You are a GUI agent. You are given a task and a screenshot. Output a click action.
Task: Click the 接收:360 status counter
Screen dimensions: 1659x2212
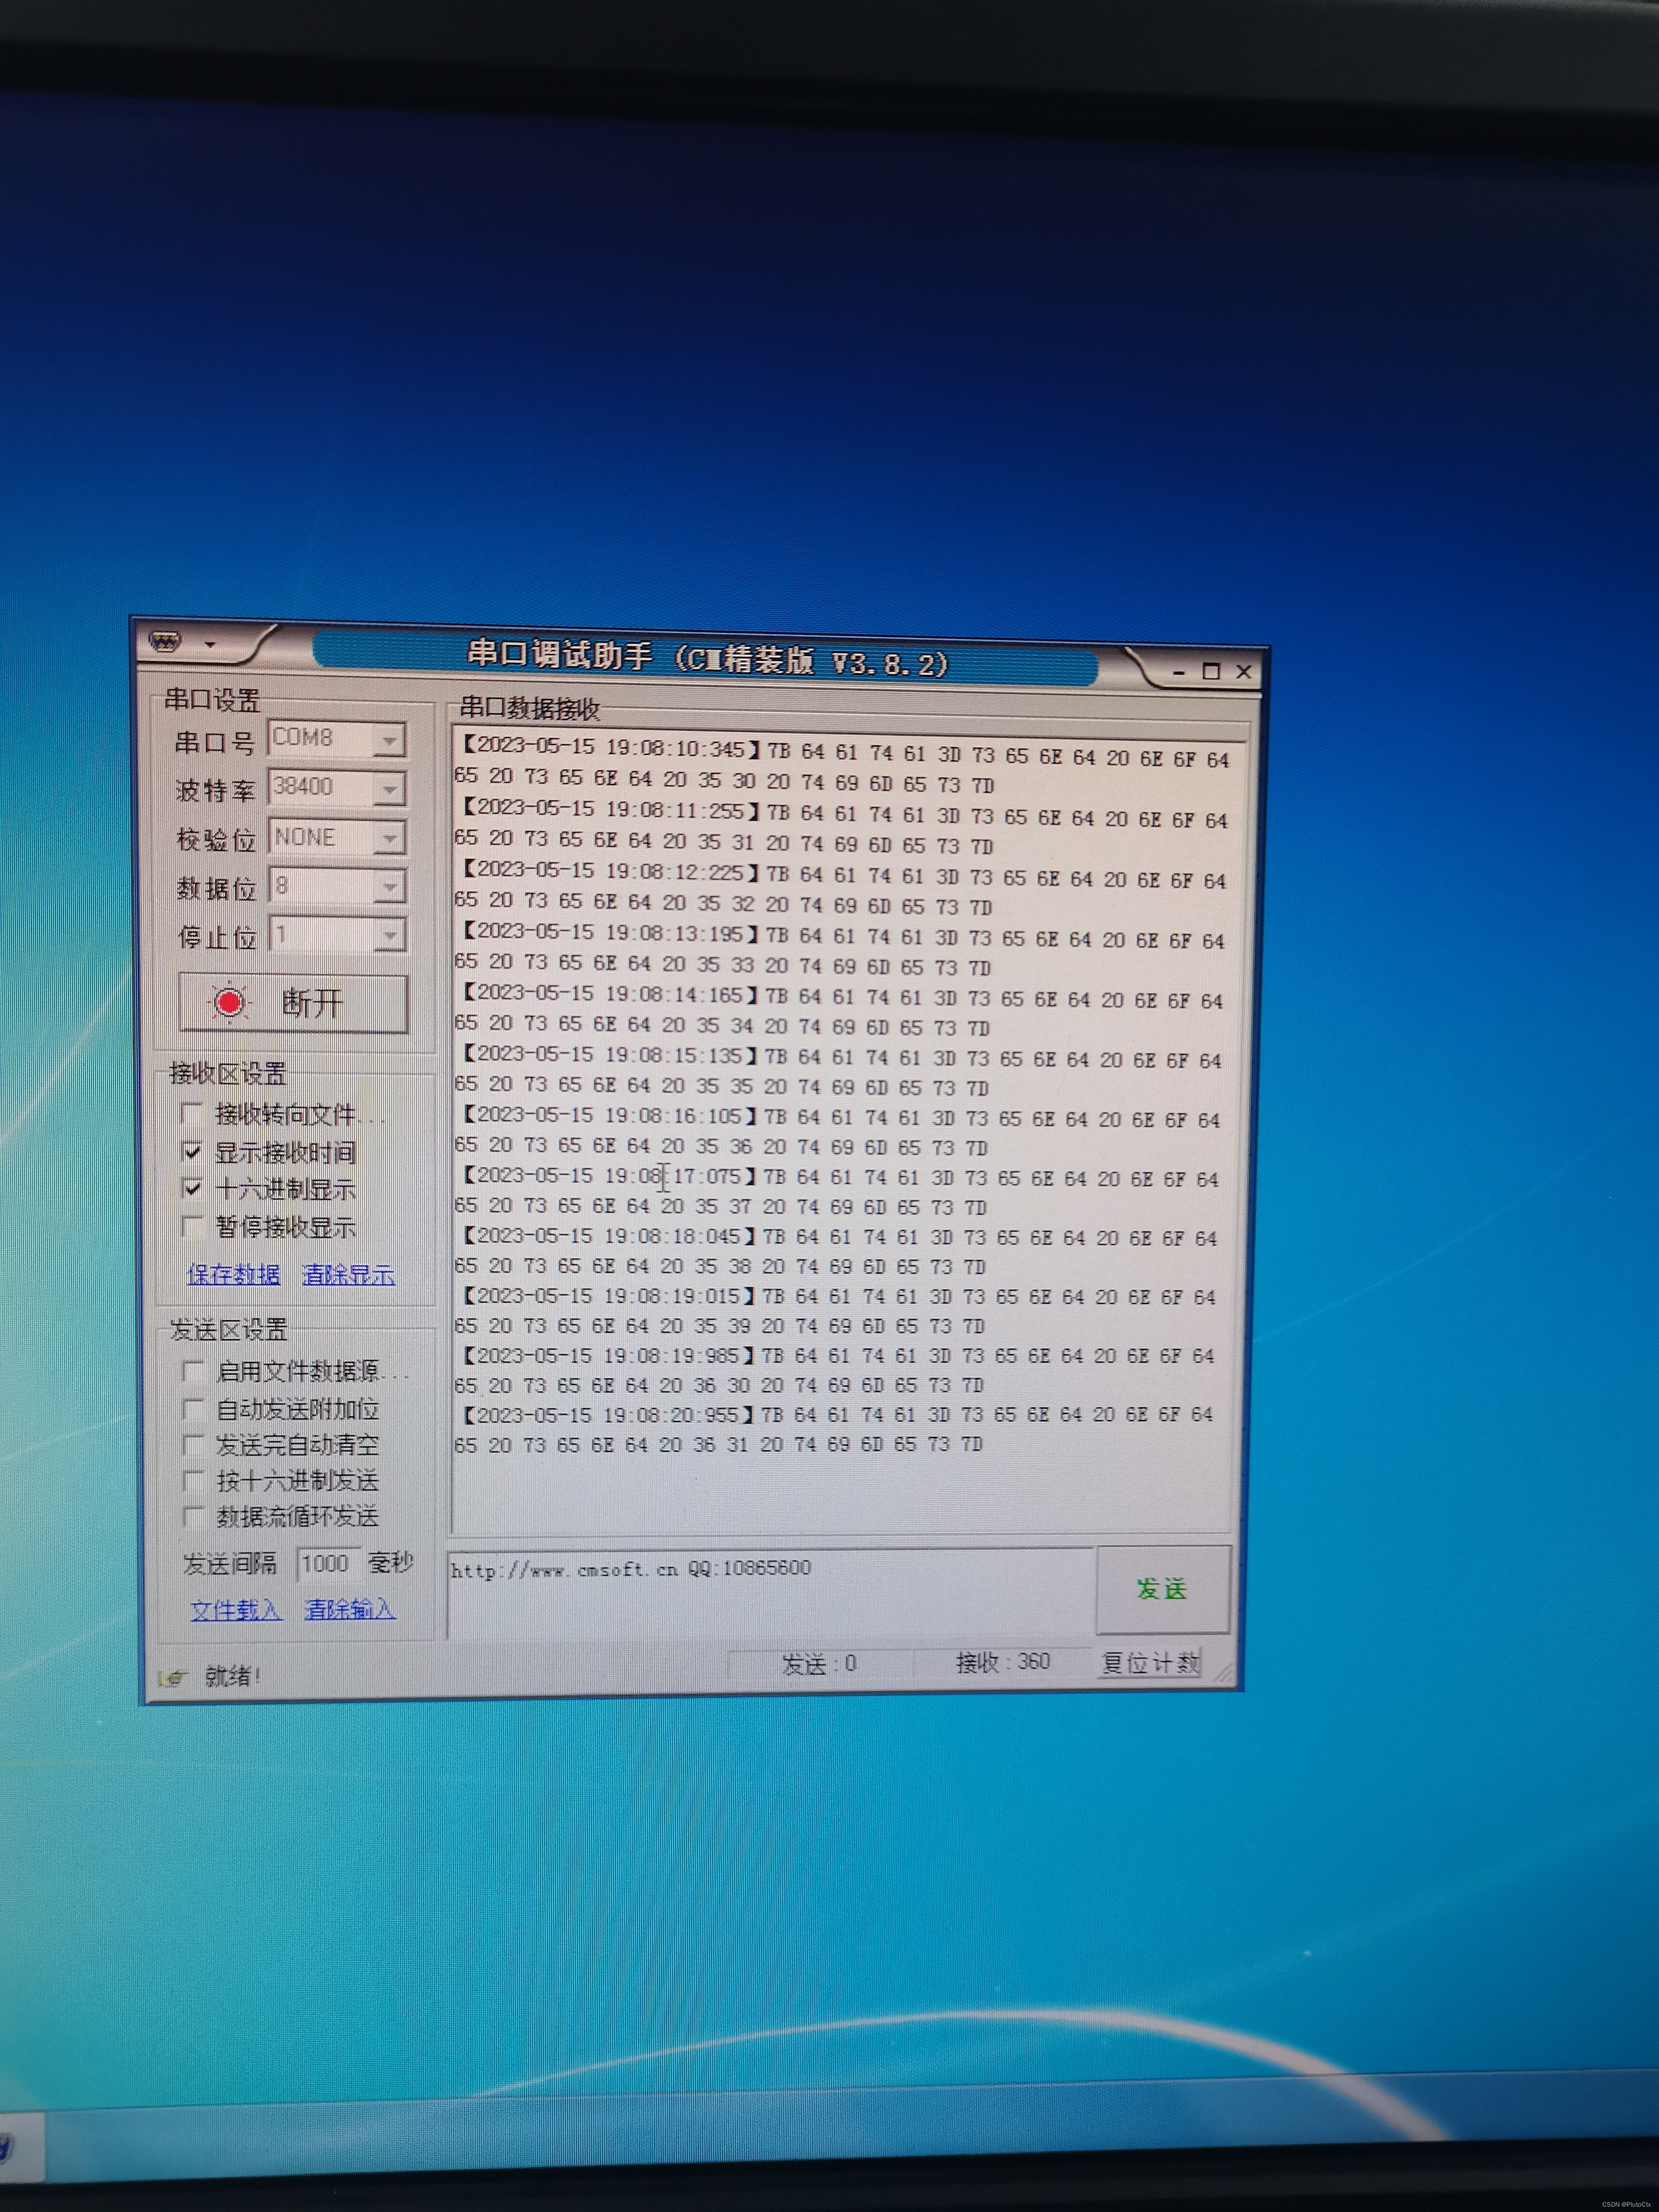click(x=1003, y=1662)
